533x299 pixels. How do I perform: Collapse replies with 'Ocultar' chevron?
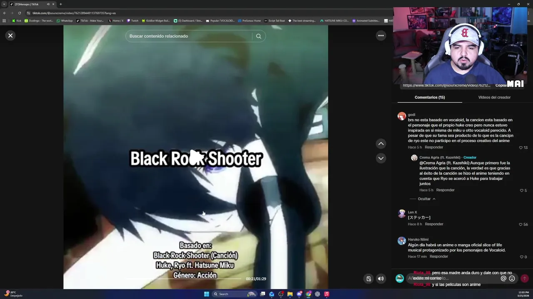(426, 199)
